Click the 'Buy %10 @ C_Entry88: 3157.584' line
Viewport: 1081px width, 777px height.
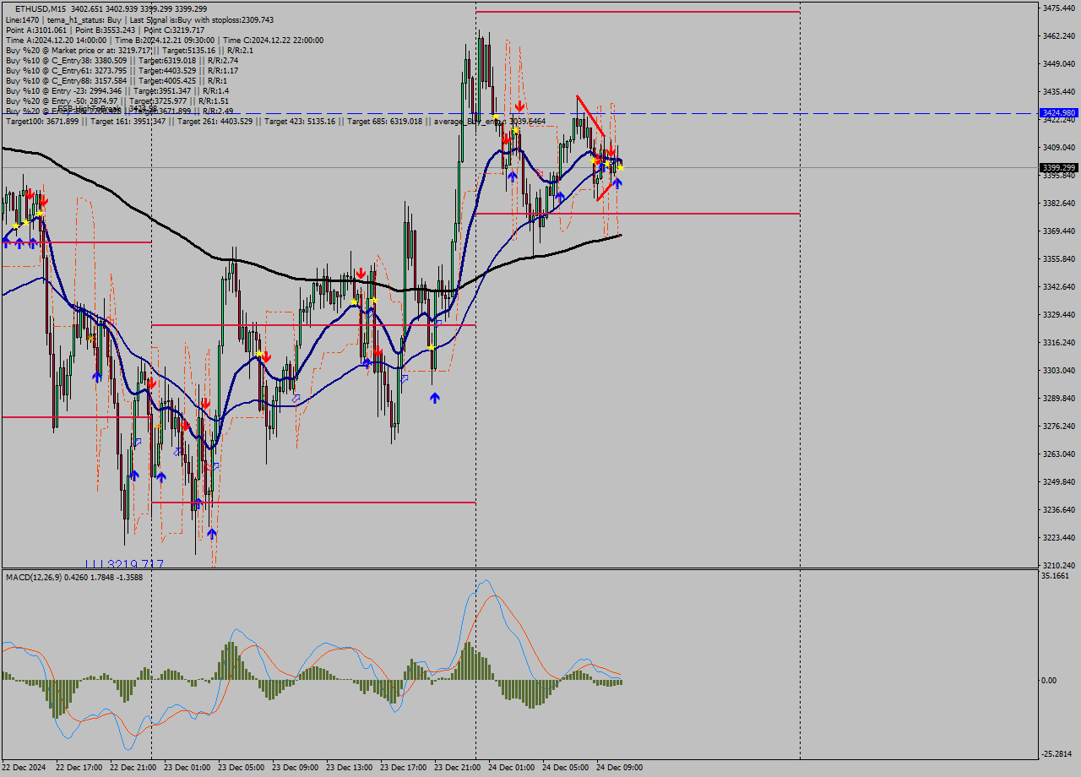116,80
